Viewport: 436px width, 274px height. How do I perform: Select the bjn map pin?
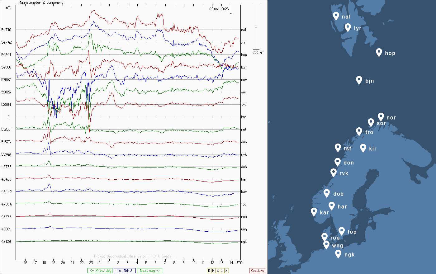359,80
